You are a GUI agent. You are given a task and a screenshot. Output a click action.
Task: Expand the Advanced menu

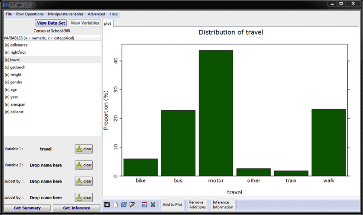point(96,14)
